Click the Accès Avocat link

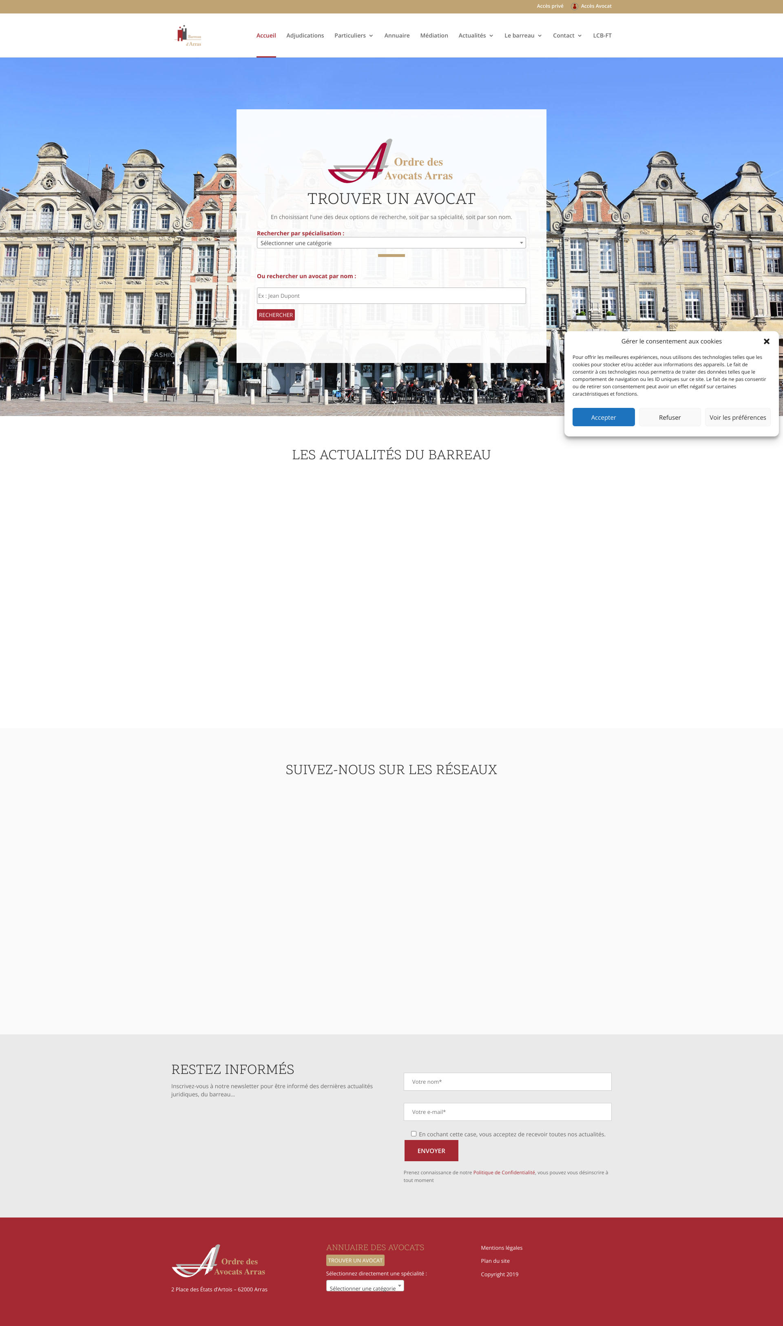(x=596, y=7)
